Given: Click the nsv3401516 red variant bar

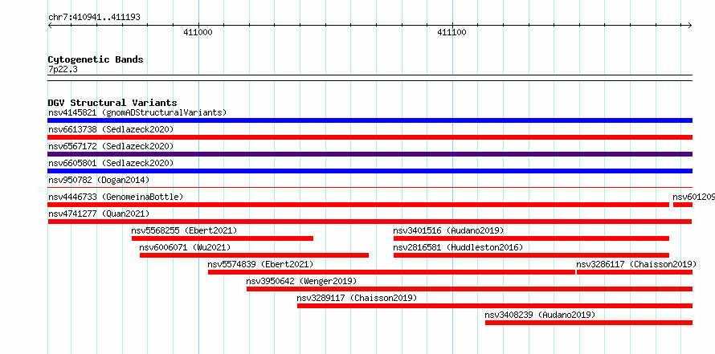Looking at the screenshot, I should click(531, 238).
